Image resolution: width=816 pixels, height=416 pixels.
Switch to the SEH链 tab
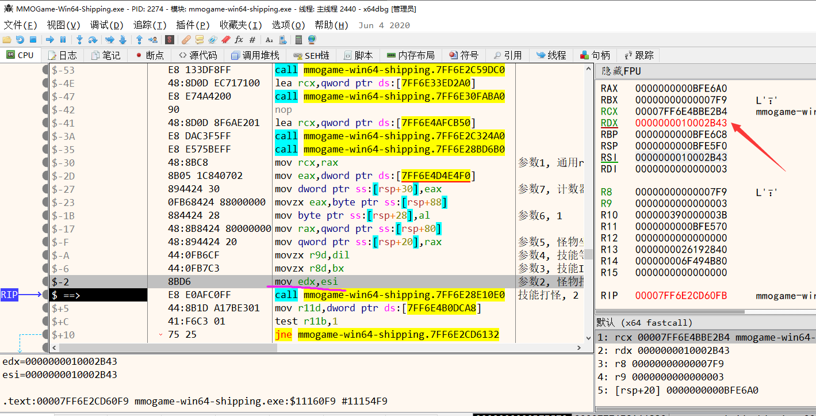[x=312, y=55]
